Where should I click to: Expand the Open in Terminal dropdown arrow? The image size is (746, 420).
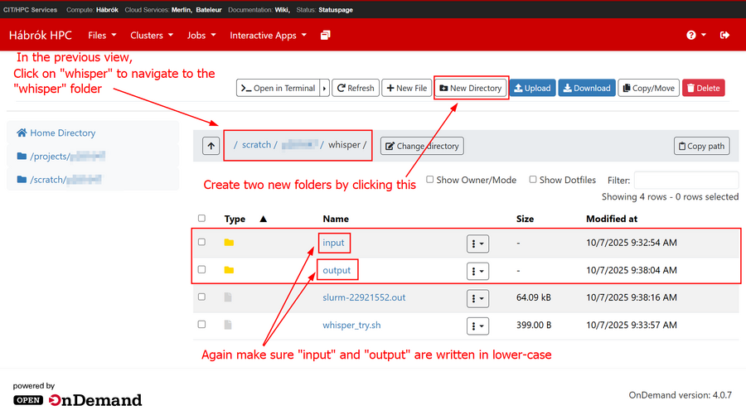tap(325, 88)
